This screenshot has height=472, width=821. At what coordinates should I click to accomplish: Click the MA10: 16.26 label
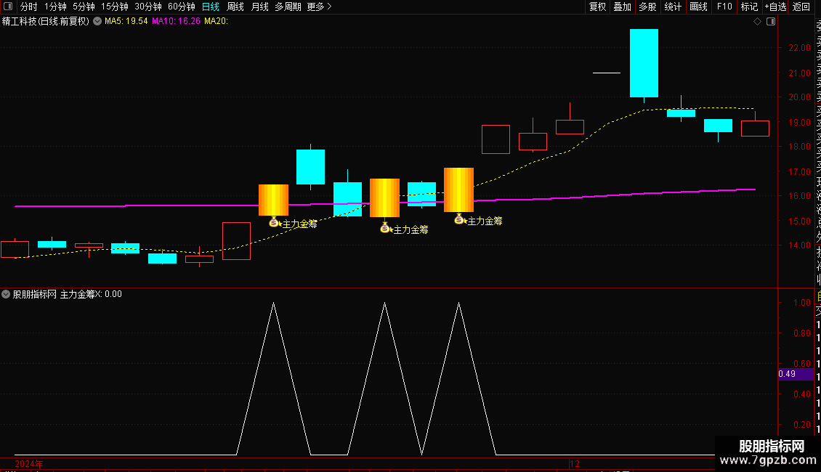pos(176,21)
